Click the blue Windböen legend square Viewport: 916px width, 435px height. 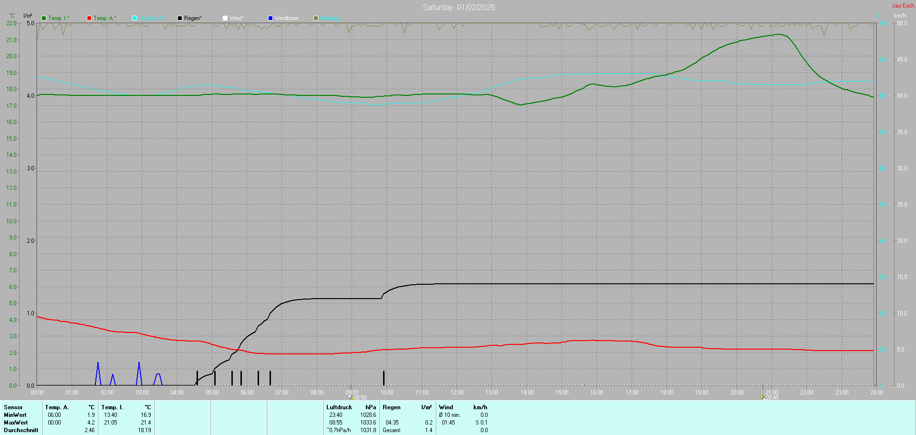[x=271, y=18]
